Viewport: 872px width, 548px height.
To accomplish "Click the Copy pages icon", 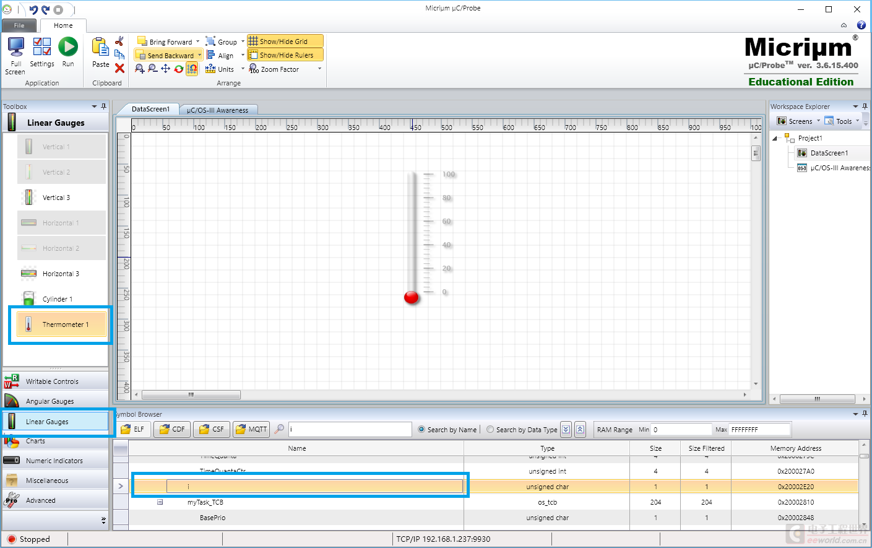I will [119, 54].
